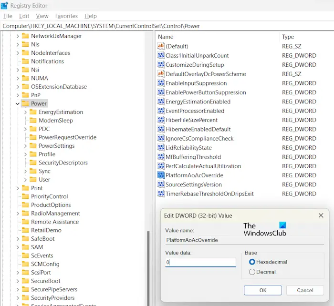The width and height of the screenshot is (334, 306).
Task: Click the MfBufferingThreshold DWORD icon
Action: (161, 157)
